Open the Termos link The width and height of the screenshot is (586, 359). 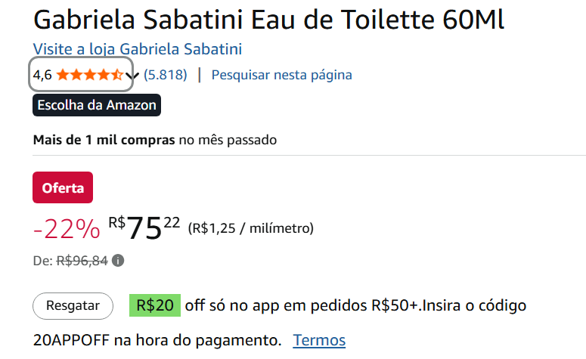319,340
